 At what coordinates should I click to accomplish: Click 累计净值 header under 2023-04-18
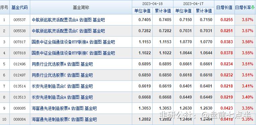(163, 11)
